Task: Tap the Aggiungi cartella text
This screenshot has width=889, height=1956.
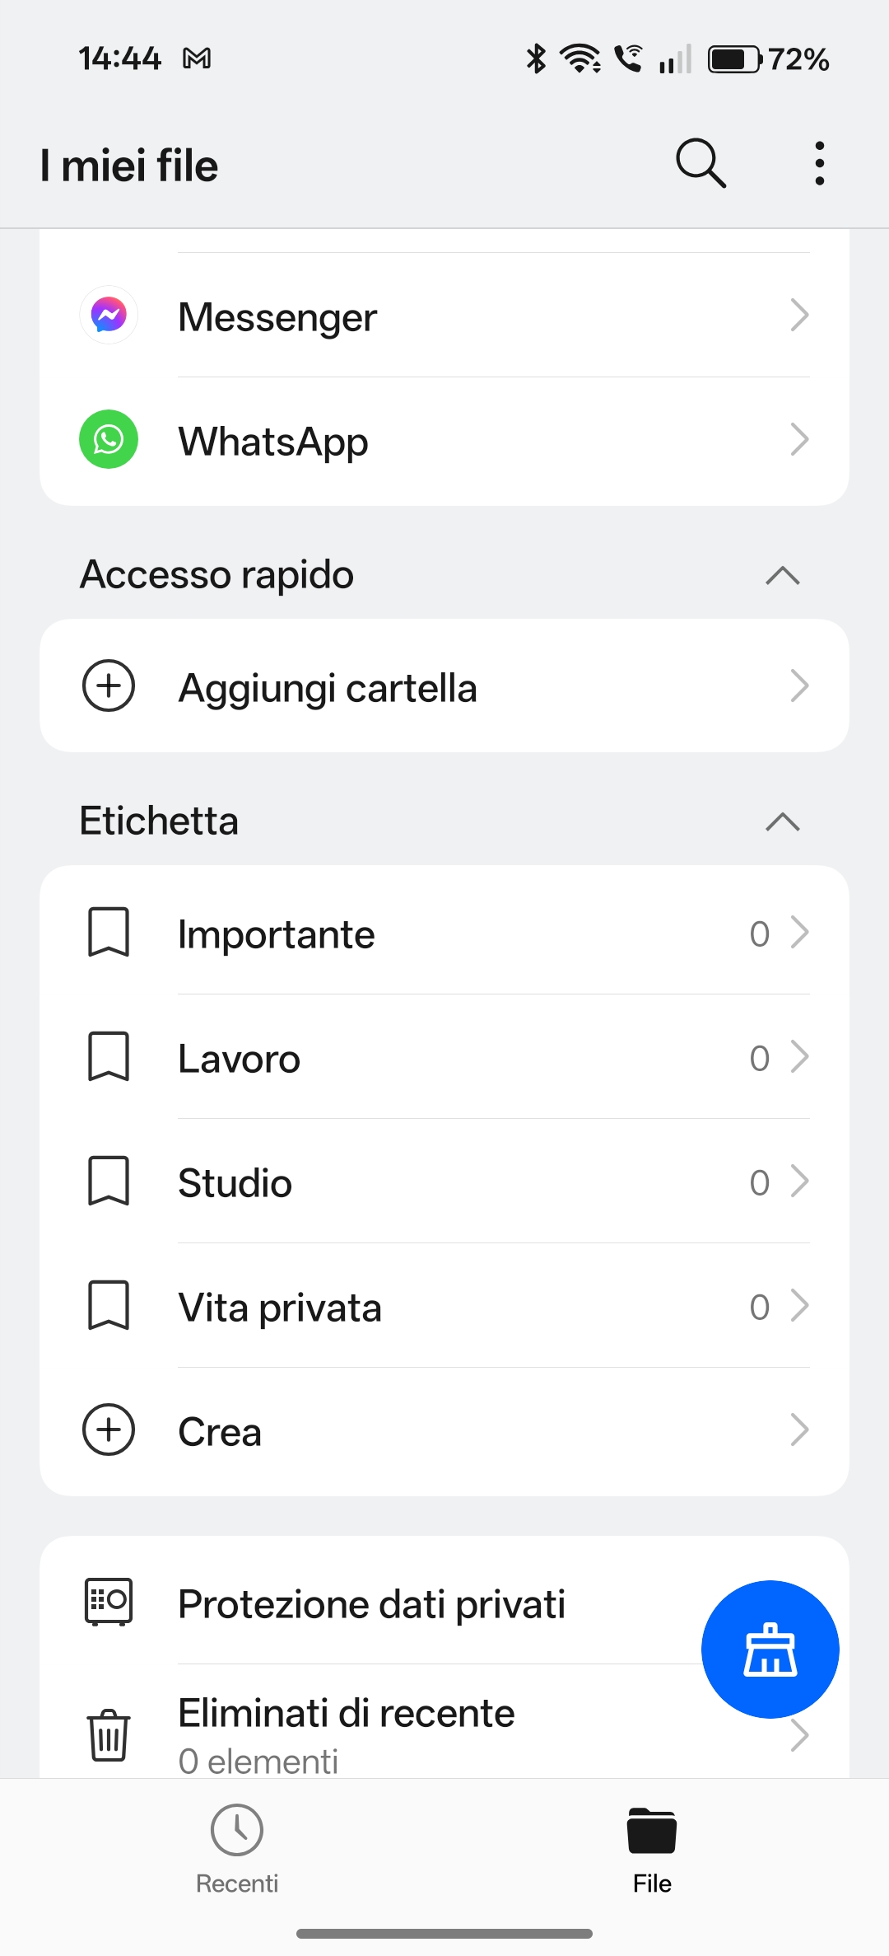Action: (328, 688)
